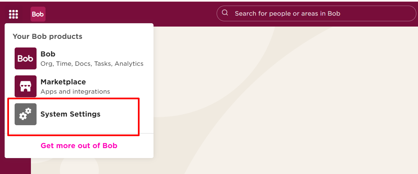Click the 'Your Bob products' heading
This screenshot has height=174, width=418.
point(48,37)
